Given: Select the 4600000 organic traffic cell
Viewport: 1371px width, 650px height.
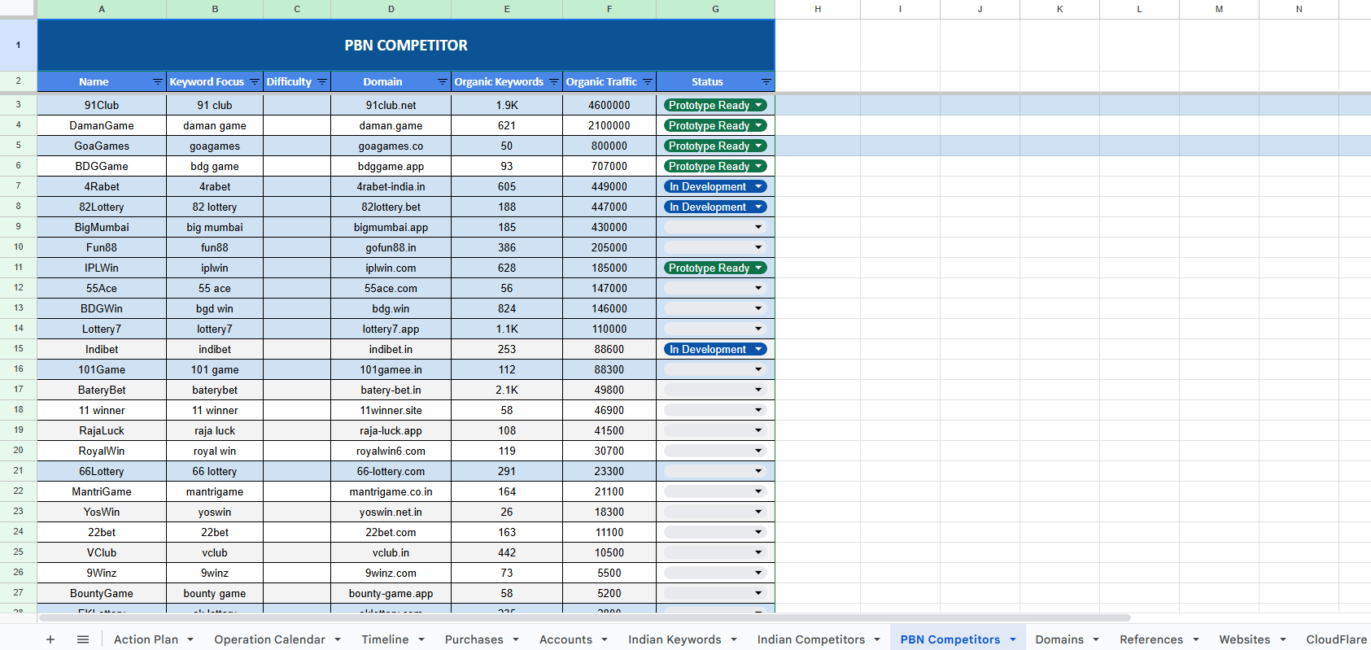Looking at the screenshot, I should pyautogui.click(x=609, y=105).
